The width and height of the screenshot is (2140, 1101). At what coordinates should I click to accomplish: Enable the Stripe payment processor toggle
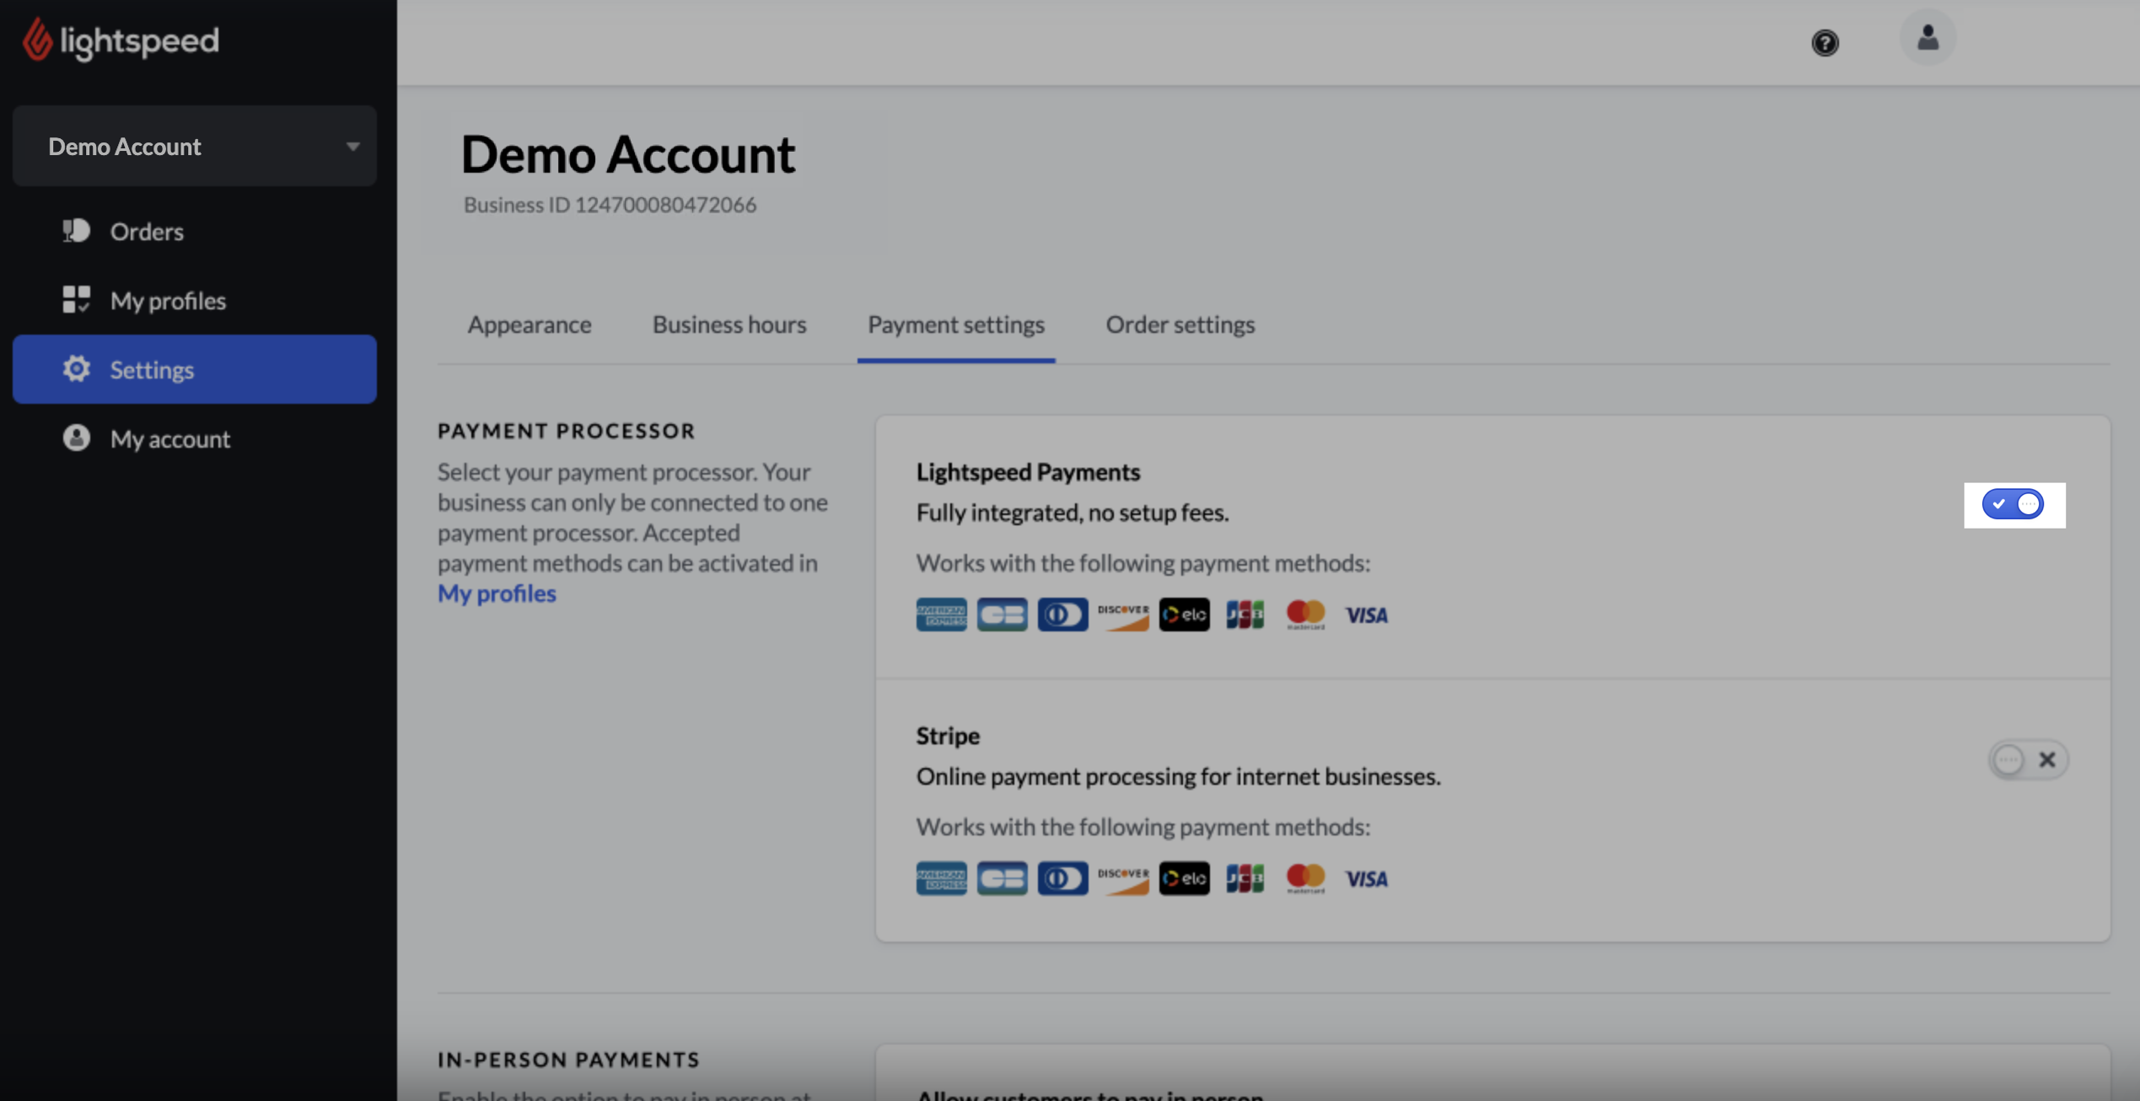point(2027,760)
